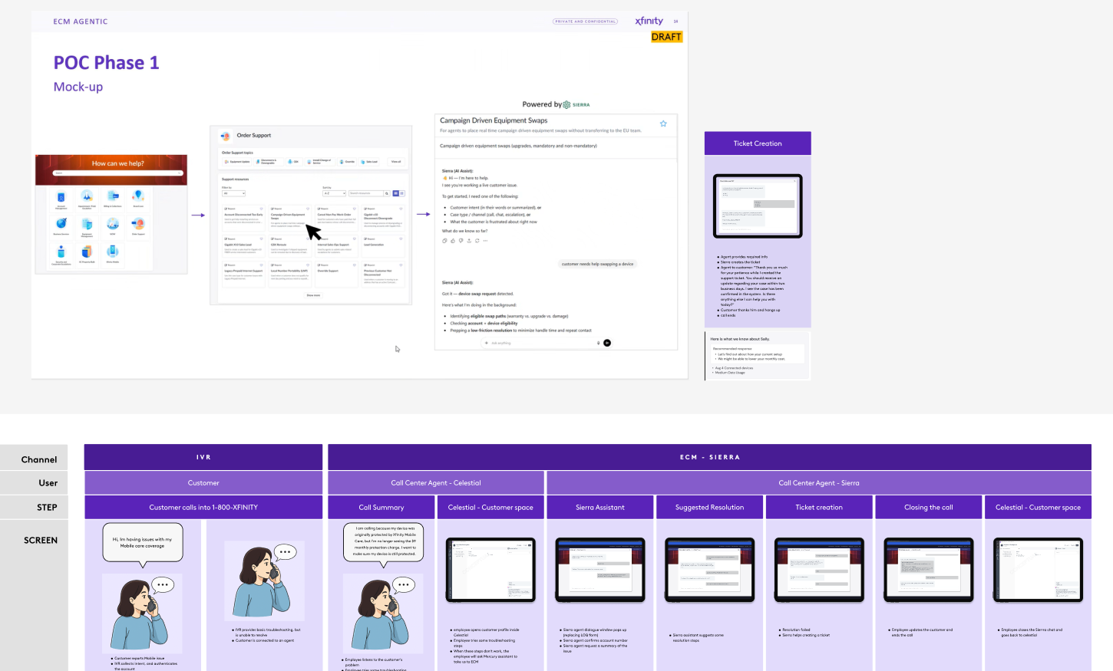Image resolution: width=1113 pixels, height=671 pixels.
Task: Click tablet screen under Closing the call
Action: pos(929,570)
